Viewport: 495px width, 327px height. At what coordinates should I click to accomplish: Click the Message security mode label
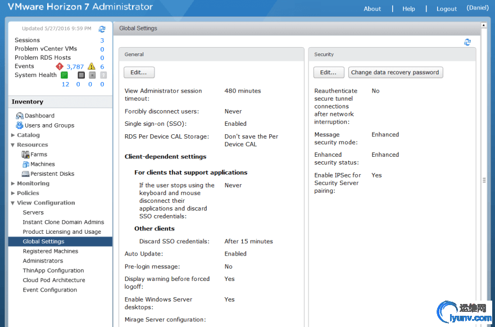[336, 139]
